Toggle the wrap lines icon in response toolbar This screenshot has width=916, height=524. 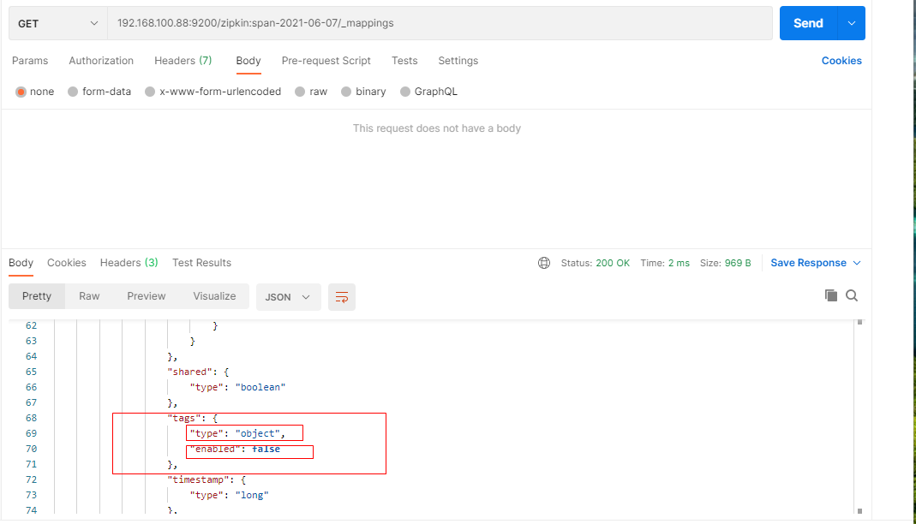point(341,295)
